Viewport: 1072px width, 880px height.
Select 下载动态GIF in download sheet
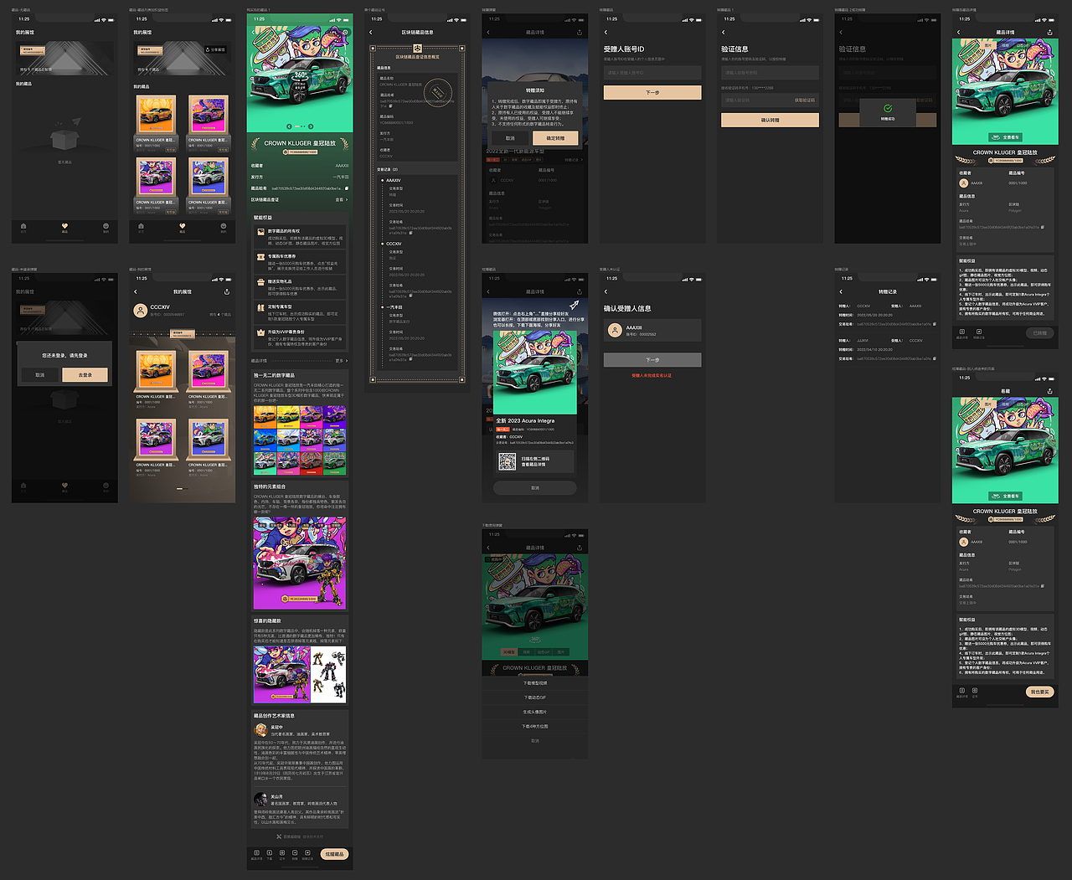click(535, 697)
